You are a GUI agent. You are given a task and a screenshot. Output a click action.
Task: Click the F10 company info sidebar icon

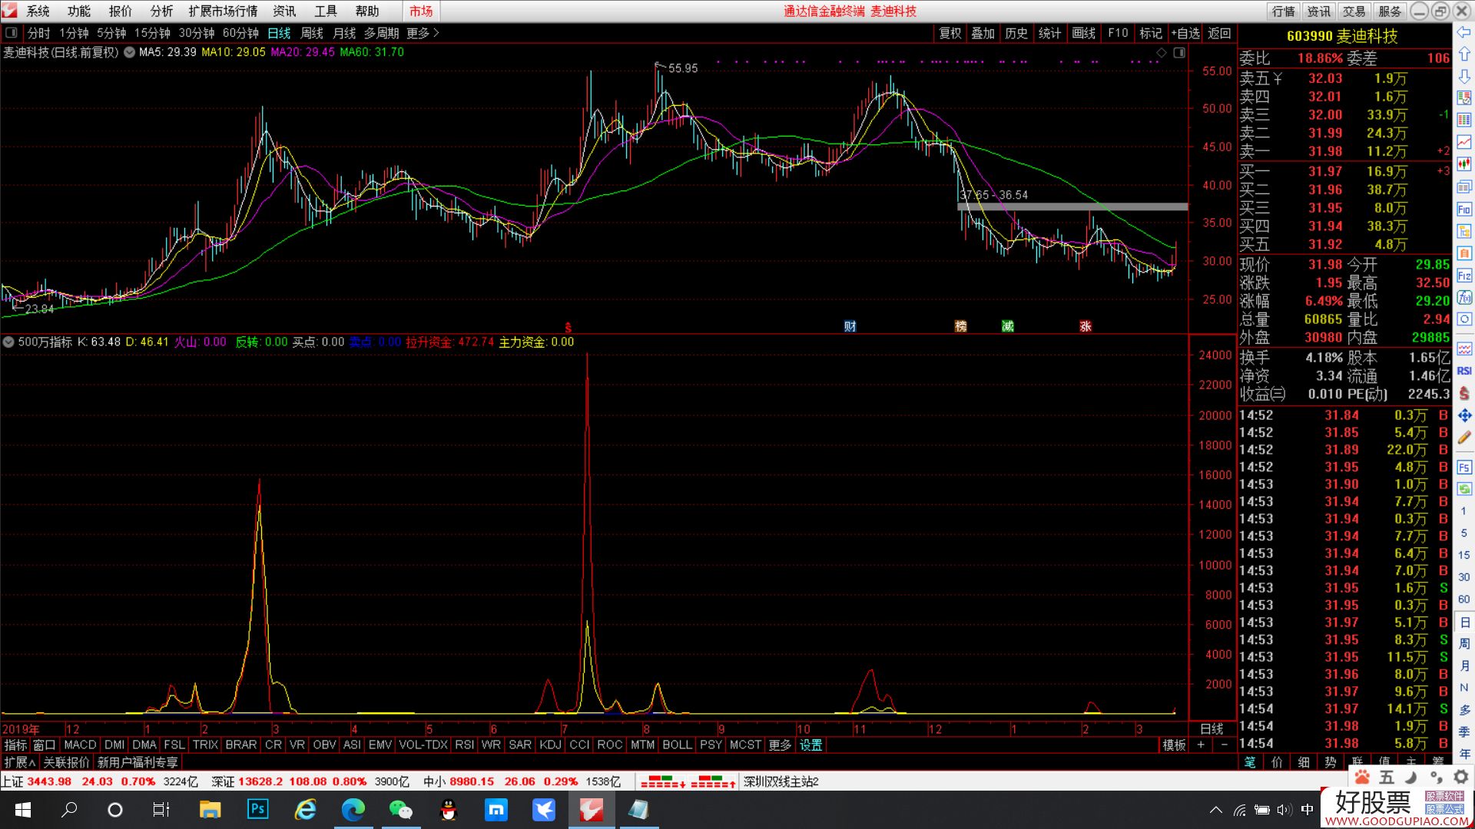click(x=1464, y=209)
